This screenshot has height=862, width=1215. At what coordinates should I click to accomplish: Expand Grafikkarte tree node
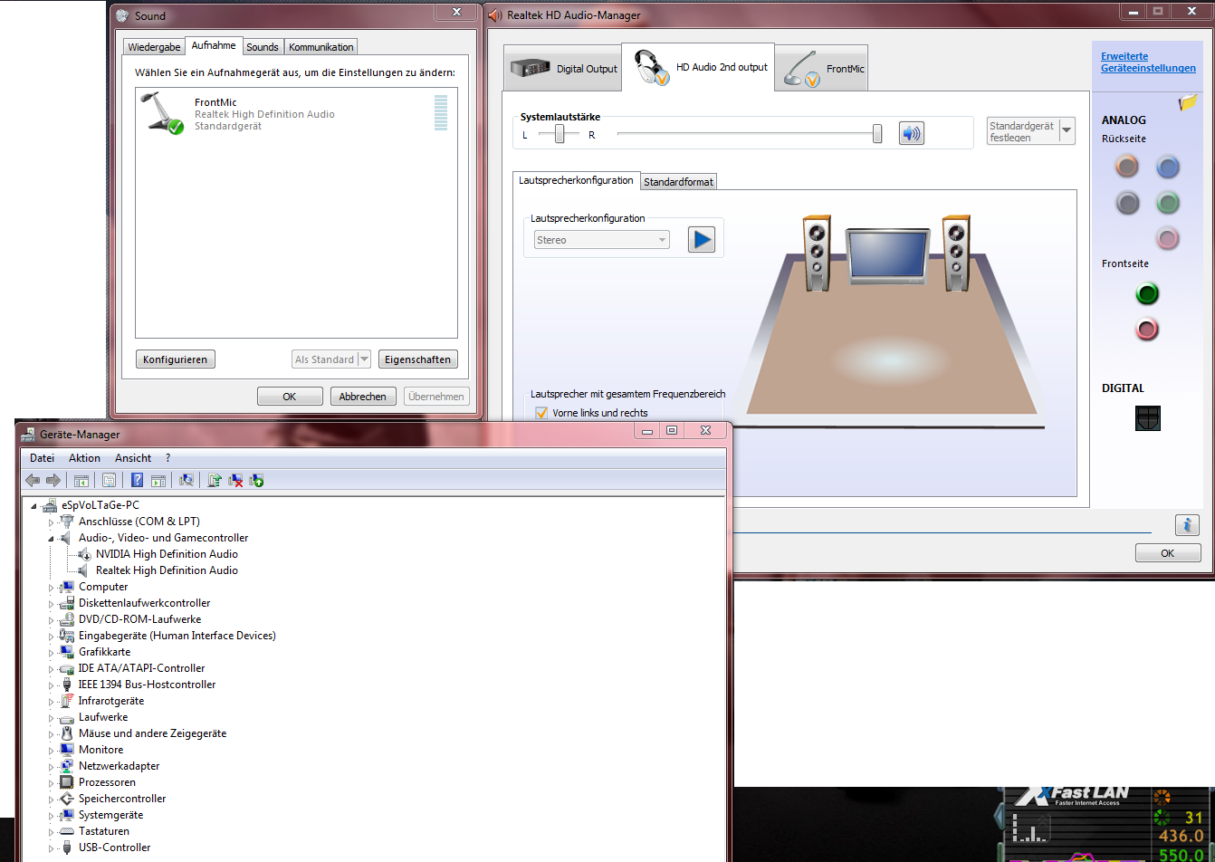[x=52, y=653]
